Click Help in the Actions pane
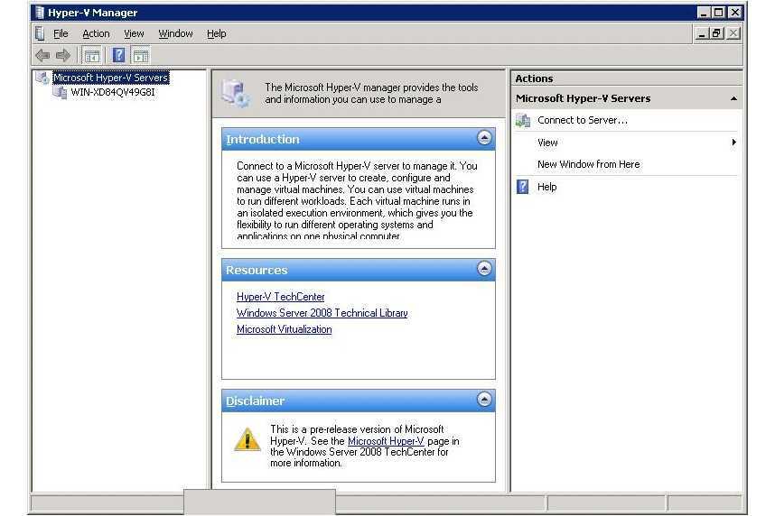 pyautogui.click(x=546, y=187)
